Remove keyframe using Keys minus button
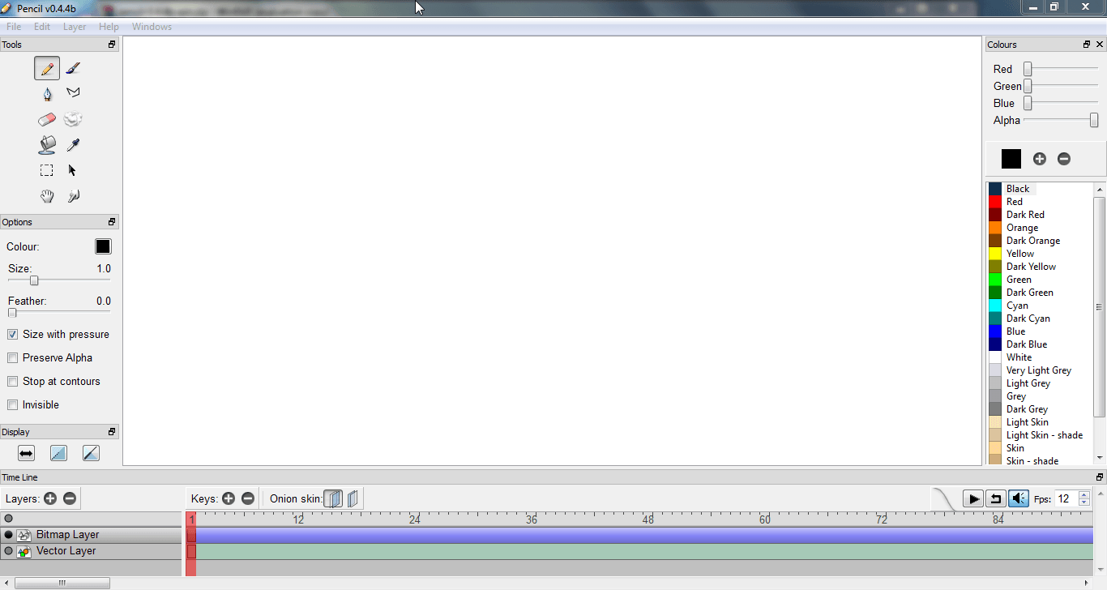 point(248,498)
